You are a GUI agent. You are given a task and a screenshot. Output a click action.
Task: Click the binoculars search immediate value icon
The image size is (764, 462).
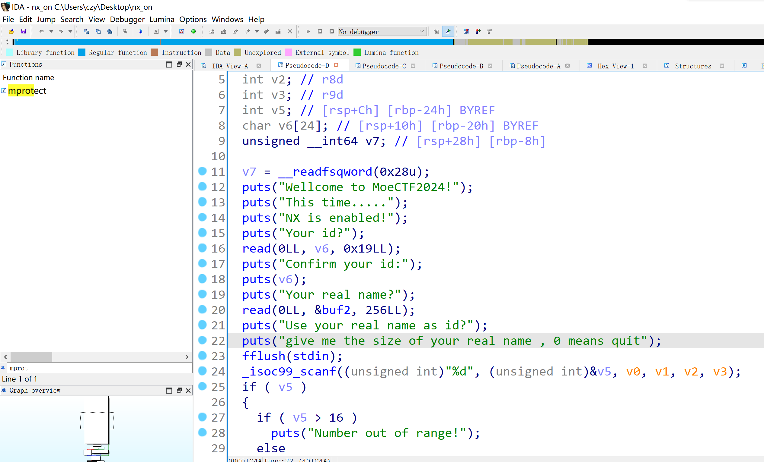(x=86, y=31)
